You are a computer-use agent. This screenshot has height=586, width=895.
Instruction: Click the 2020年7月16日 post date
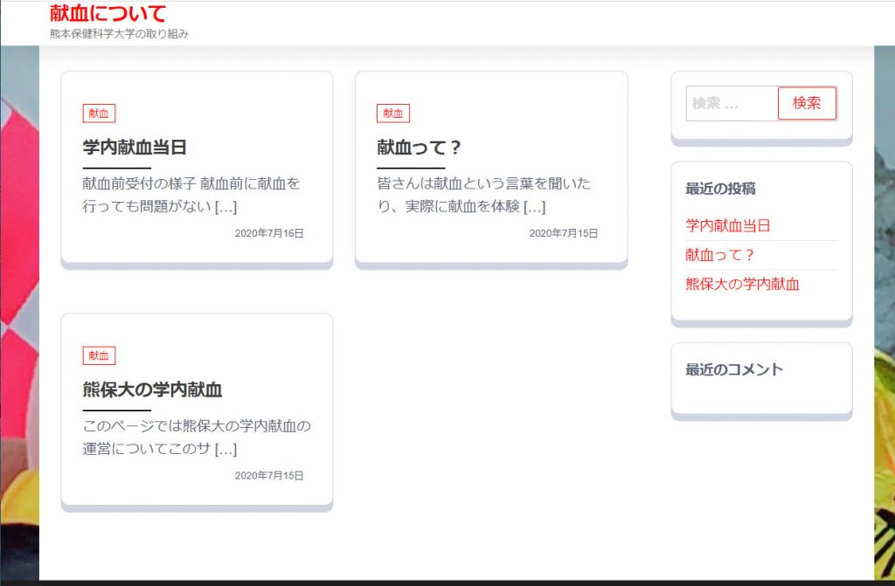click(269, 233)
